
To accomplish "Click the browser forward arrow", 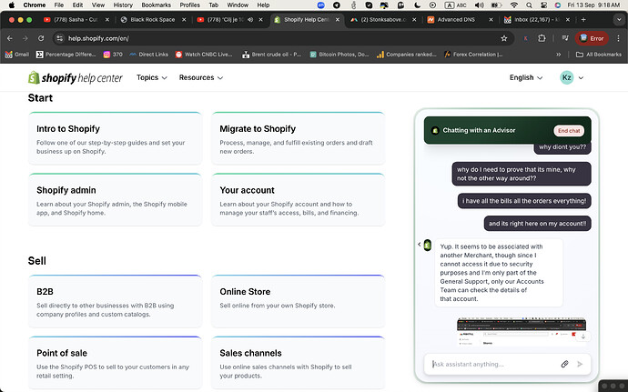I will click(x=25, y=38).
